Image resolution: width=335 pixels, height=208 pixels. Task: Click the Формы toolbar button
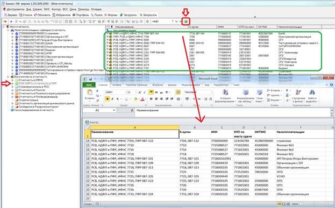click(111, 15)
